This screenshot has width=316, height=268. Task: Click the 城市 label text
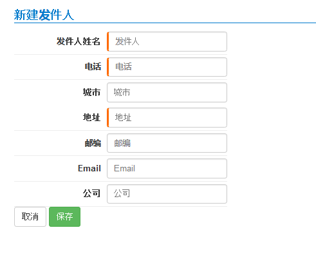click(x=92, y=92)
